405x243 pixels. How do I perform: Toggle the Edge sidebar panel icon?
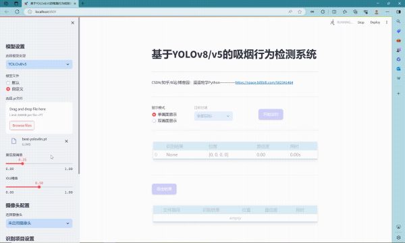point(398,11)
